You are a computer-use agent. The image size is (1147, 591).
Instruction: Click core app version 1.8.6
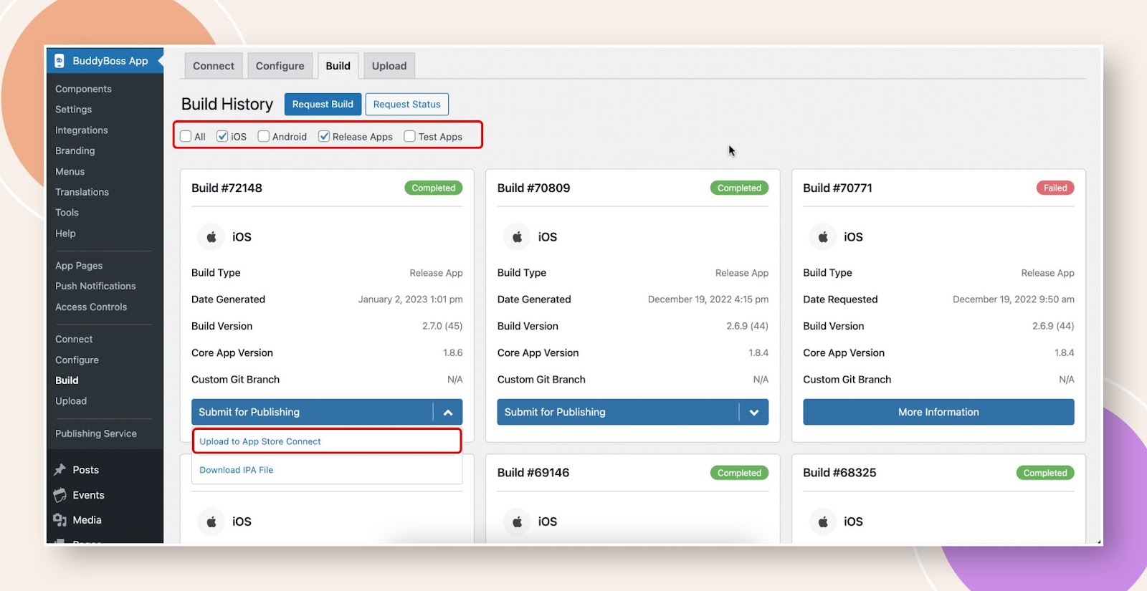[453, 352]
